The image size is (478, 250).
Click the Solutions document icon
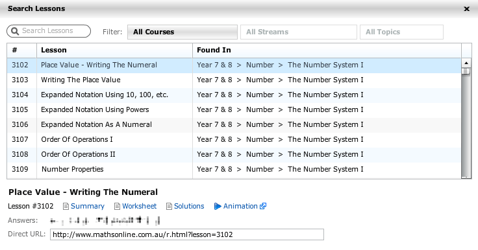tap(169, 207)
